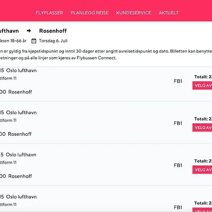
Task: Click FB1 line label in third departure
Action: pos(178,166)
